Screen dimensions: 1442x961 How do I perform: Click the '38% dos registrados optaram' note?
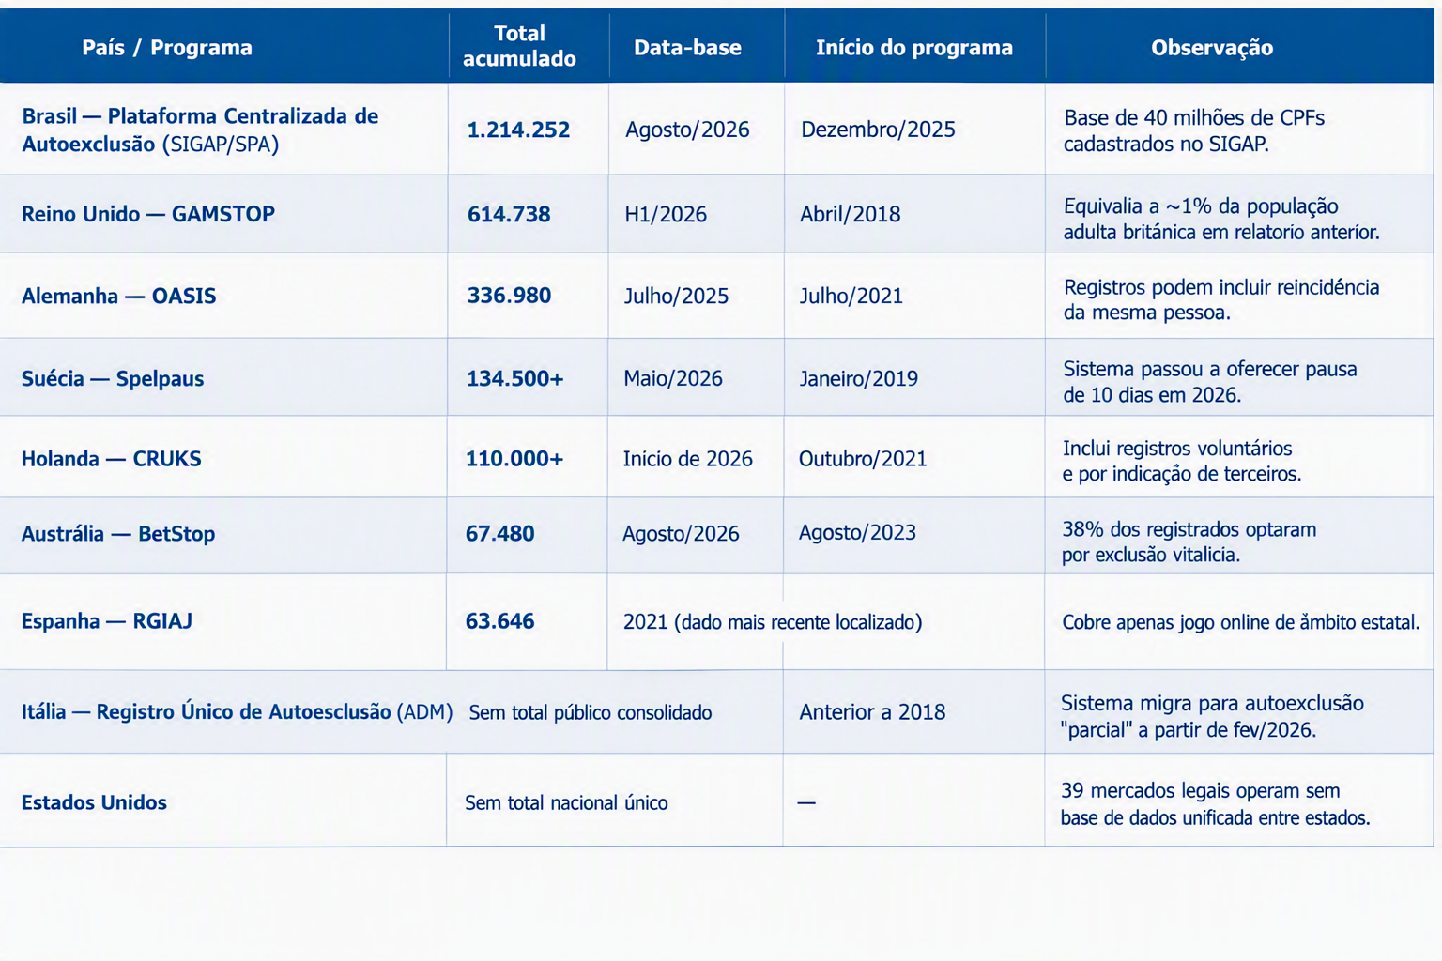[1189, 542]
